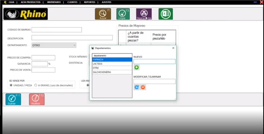Select FARMACIA in the departments list
This screenshot has width=264, height=134.
tap(112, 60)
